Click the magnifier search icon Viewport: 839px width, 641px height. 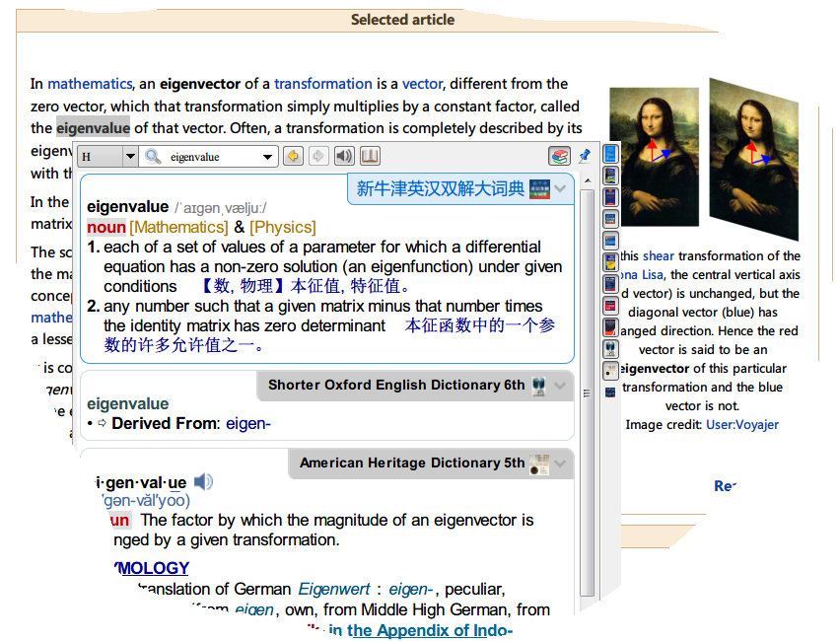tap(153, 156)
